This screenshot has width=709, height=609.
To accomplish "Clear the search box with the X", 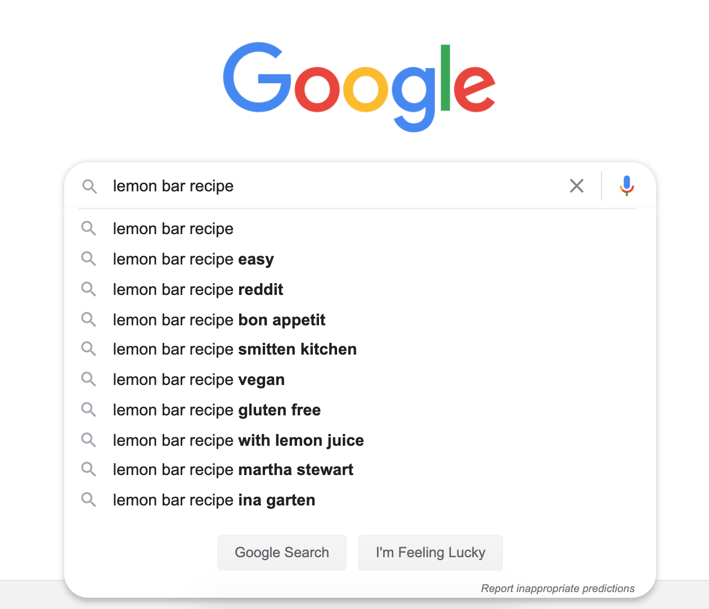I will point(577,186).
